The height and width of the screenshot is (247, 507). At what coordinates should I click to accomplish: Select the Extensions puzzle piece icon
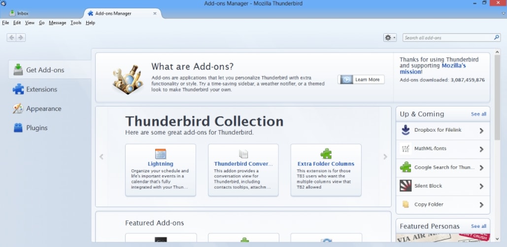[x=18, y=89]
